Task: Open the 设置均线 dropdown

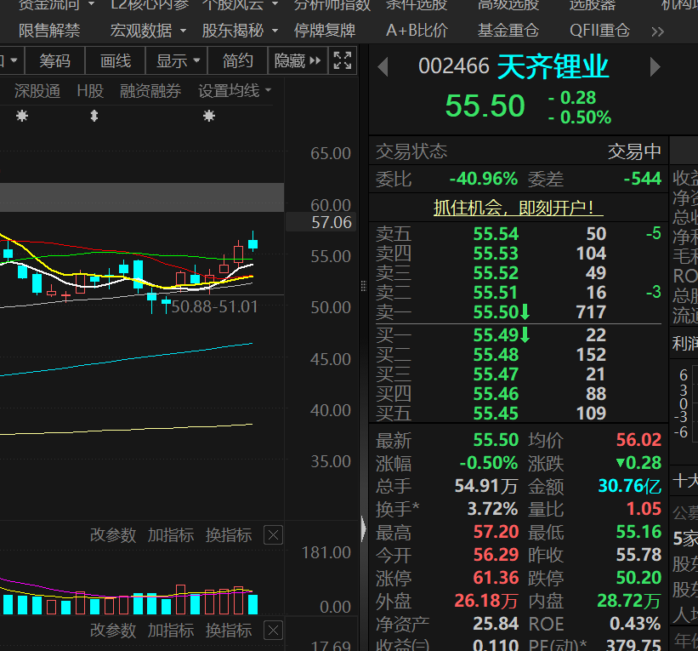Action: (235, 91)
